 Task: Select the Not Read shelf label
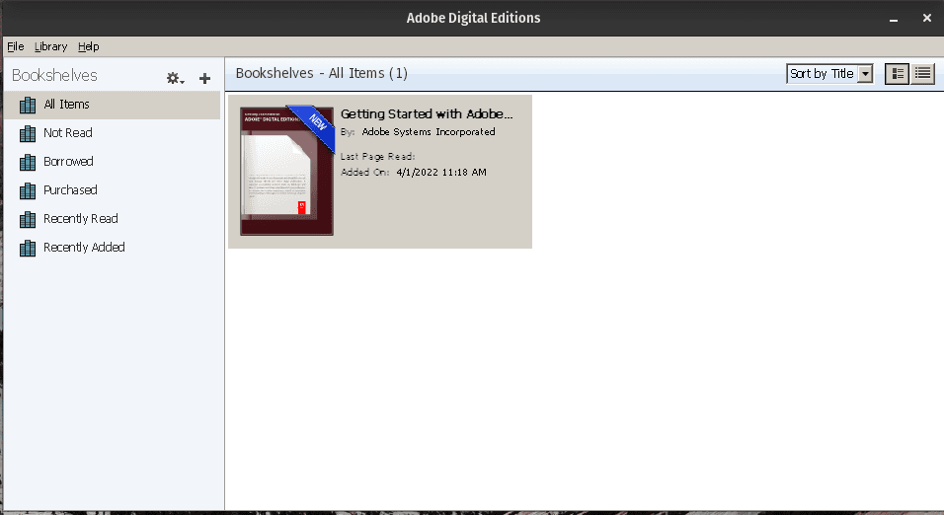(68, 132)
